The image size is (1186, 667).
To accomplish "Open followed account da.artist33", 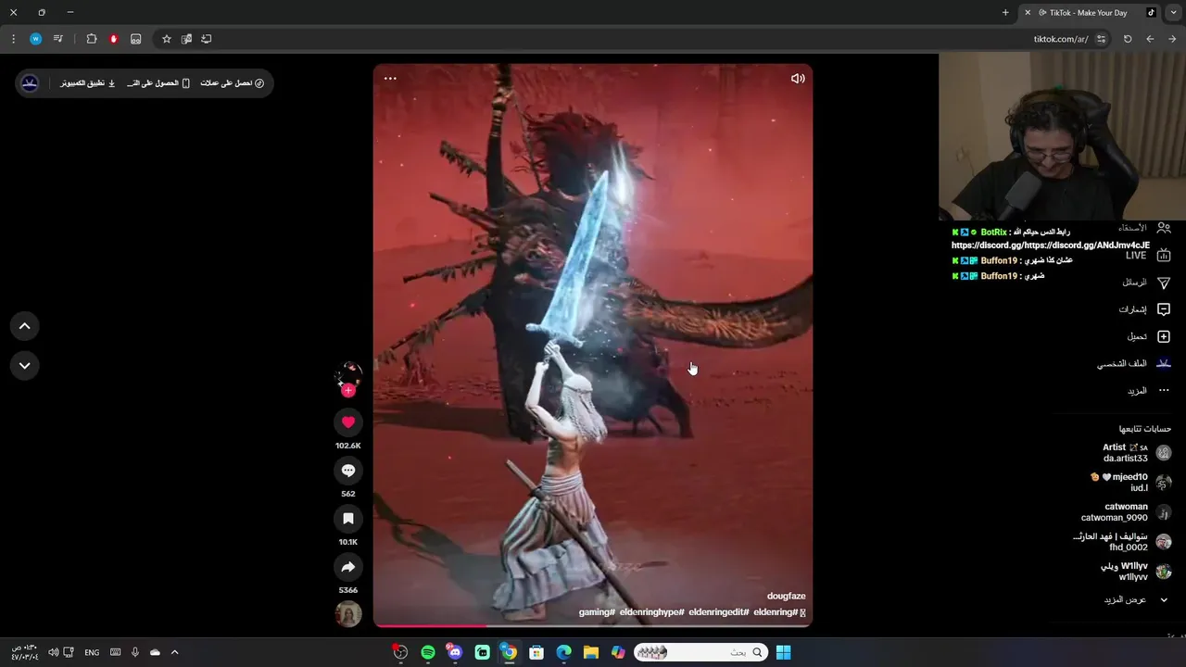I will tap(1136, 453).
